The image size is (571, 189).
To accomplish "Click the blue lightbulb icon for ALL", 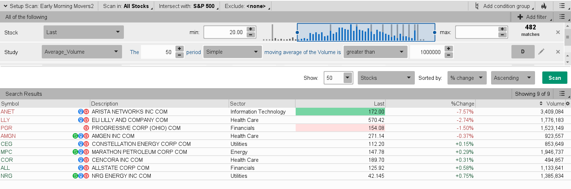I will (81, 168).
